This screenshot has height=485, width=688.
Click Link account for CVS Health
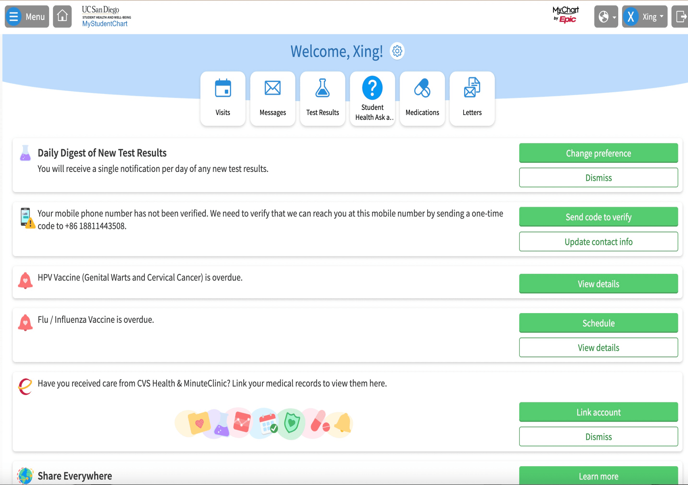[598, 412]
